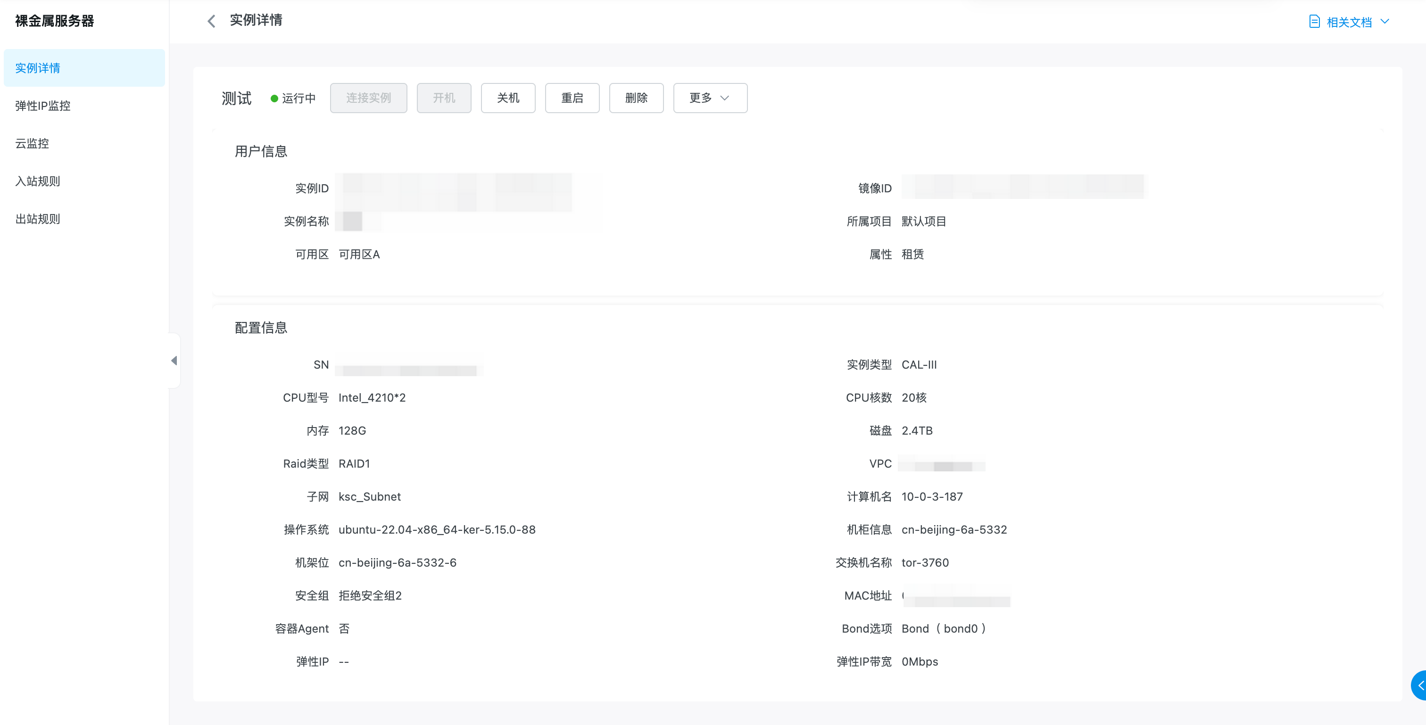
Task: Click the 拒绝安全组2 security group value
Action: pyautogui.click(x=370, y=595)
